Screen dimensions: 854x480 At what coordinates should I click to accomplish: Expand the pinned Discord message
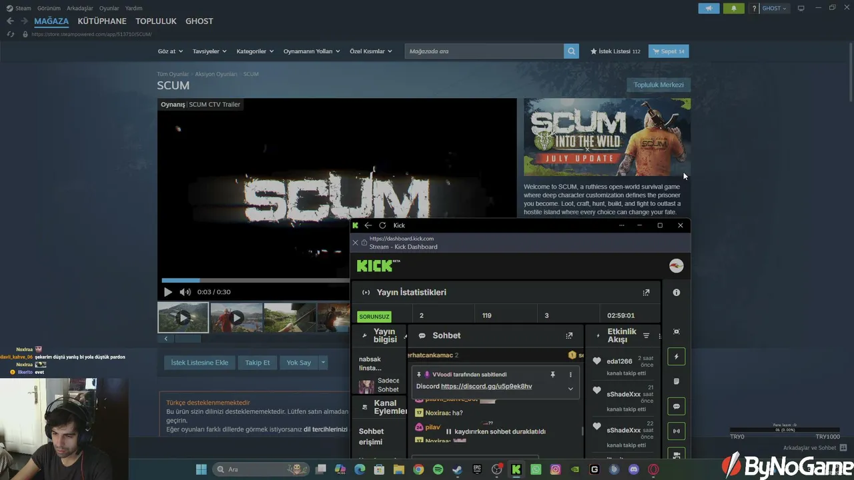[x=570, y=389]
